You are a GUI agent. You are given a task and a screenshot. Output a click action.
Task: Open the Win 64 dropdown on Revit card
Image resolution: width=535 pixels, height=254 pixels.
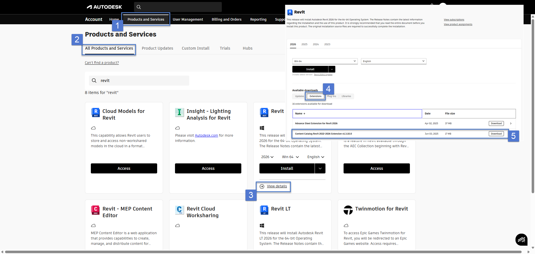[290, 157]
